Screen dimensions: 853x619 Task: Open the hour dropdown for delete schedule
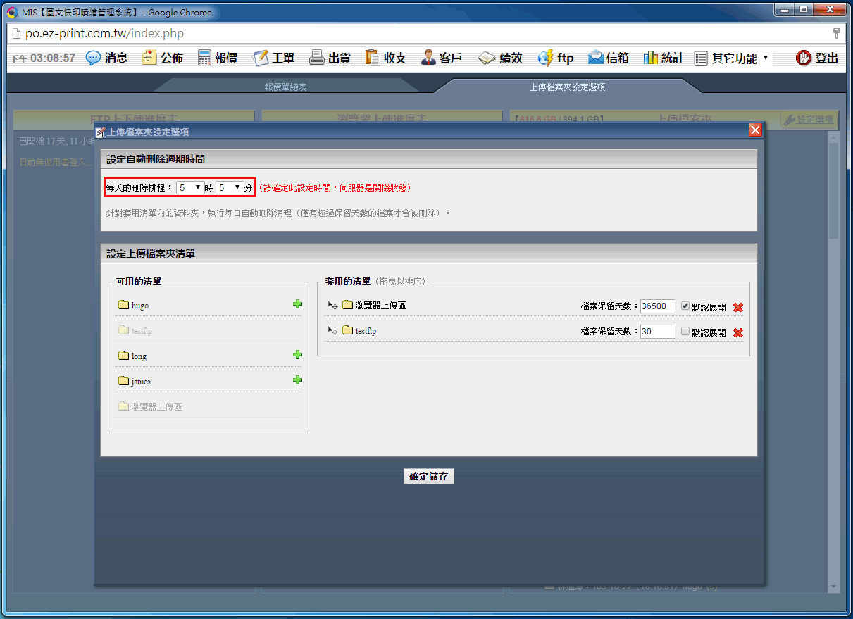pyautogui.click(x=189, y=188)
